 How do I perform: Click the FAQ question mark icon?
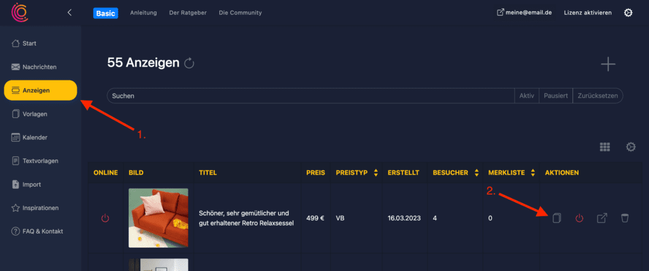tap(16, 231)
